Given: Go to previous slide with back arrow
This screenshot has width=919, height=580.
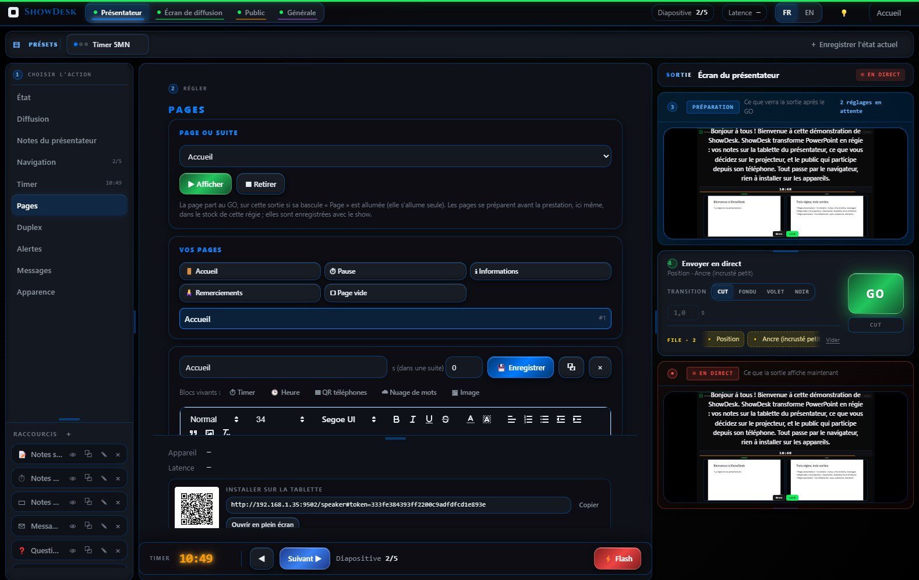Looking at the screenshot, I should [261, 558].
